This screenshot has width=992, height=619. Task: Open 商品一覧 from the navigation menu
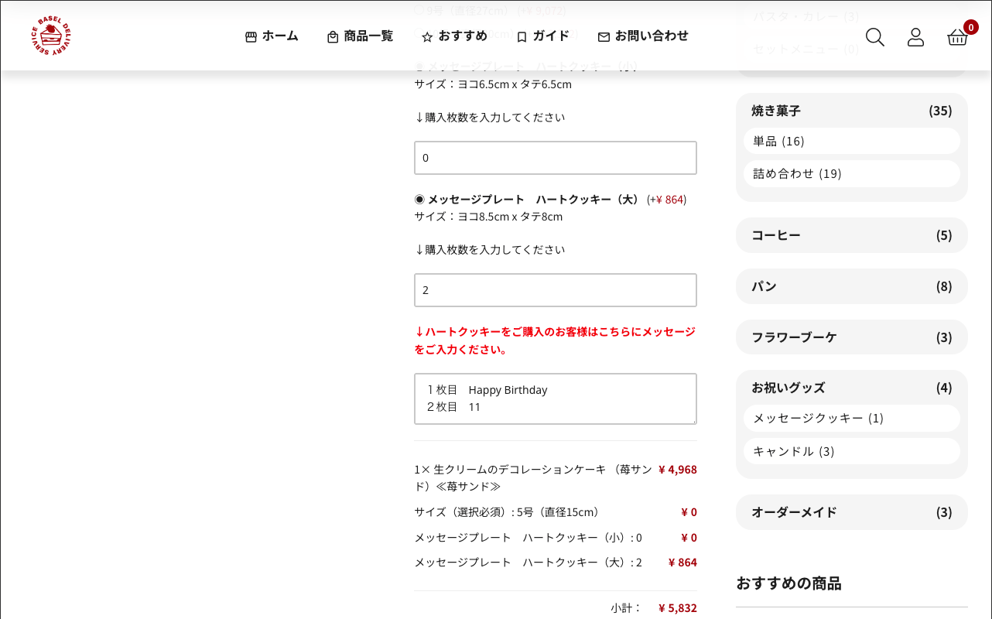360,36
